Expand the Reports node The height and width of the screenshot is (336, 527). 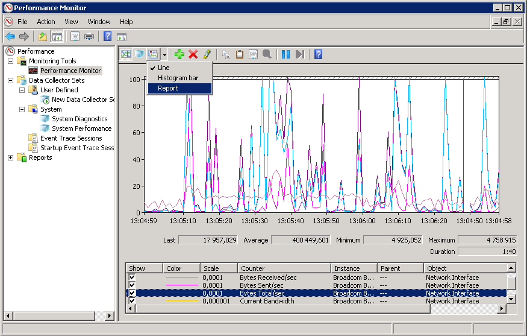(x=11, y=157)
